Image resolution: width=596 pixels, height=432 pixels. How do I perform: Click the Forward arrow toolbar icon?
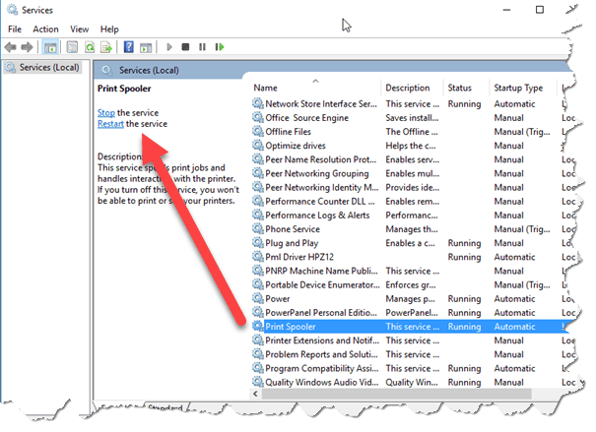click(x=28, y=46)
